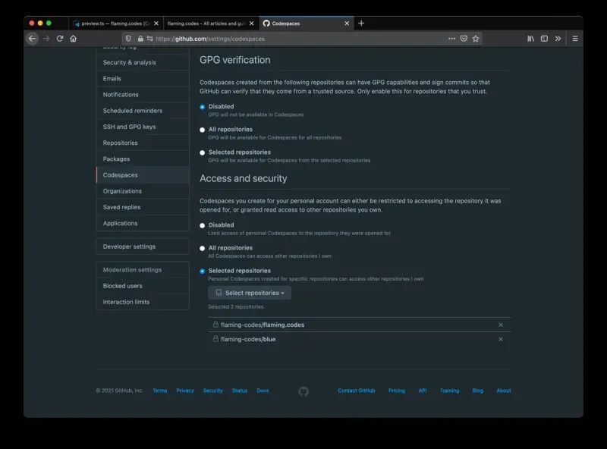Screen dimensions: 607x449
Task: Open Repositories settings
Action: [143, 143]
